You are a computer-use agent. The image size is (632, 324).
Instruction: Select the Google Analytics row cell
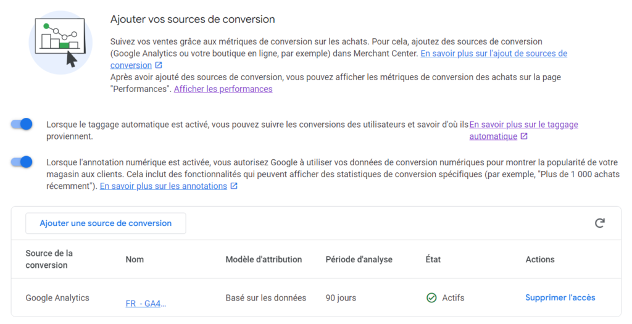coord(57,297)
